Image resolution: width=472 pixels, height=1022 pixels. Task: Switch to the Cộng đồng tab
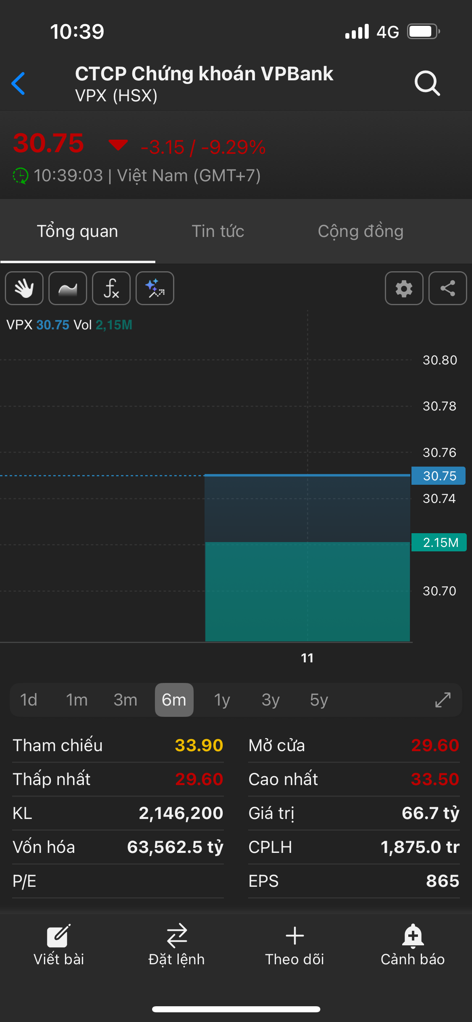(x=360, y=231)
